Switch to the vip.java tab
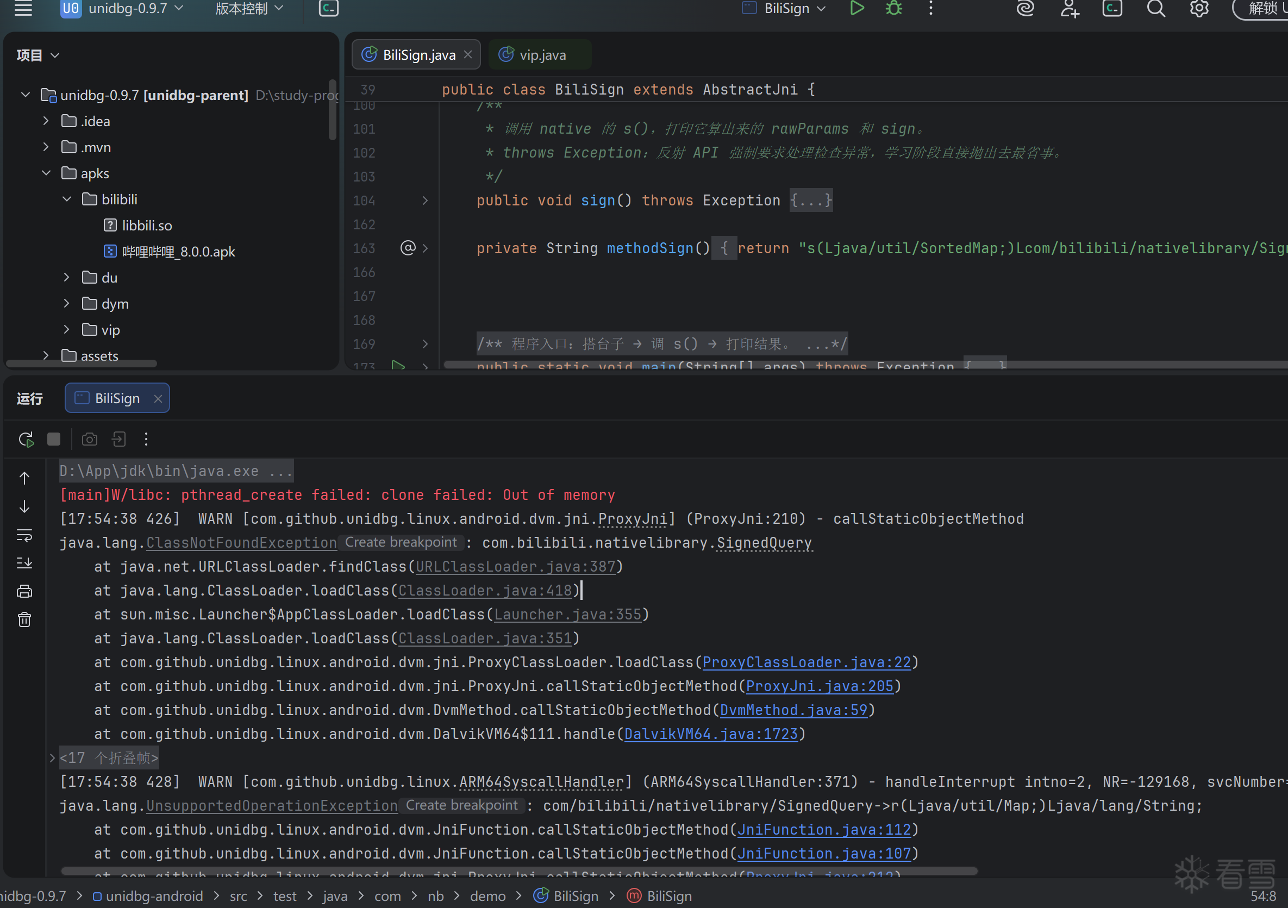 pos(540,54)
